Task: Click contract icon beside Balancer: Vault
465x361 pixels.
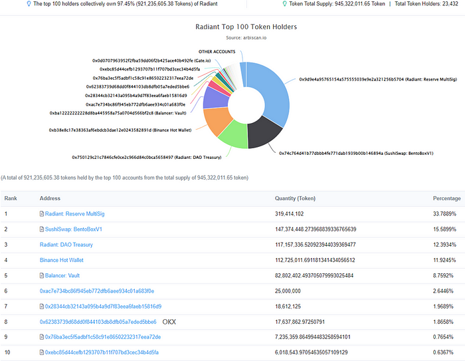Action: pyautogui.click(x=42, y=275)
